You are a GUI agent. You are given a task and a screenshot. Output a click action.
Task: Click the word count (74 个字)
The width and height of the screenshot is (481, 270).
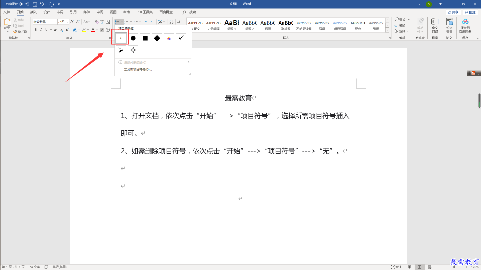35,267
